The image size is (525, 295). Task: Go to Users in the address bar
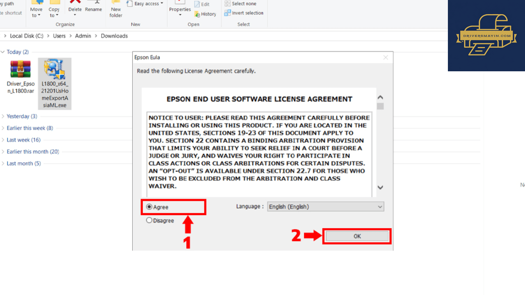[59, 36]
